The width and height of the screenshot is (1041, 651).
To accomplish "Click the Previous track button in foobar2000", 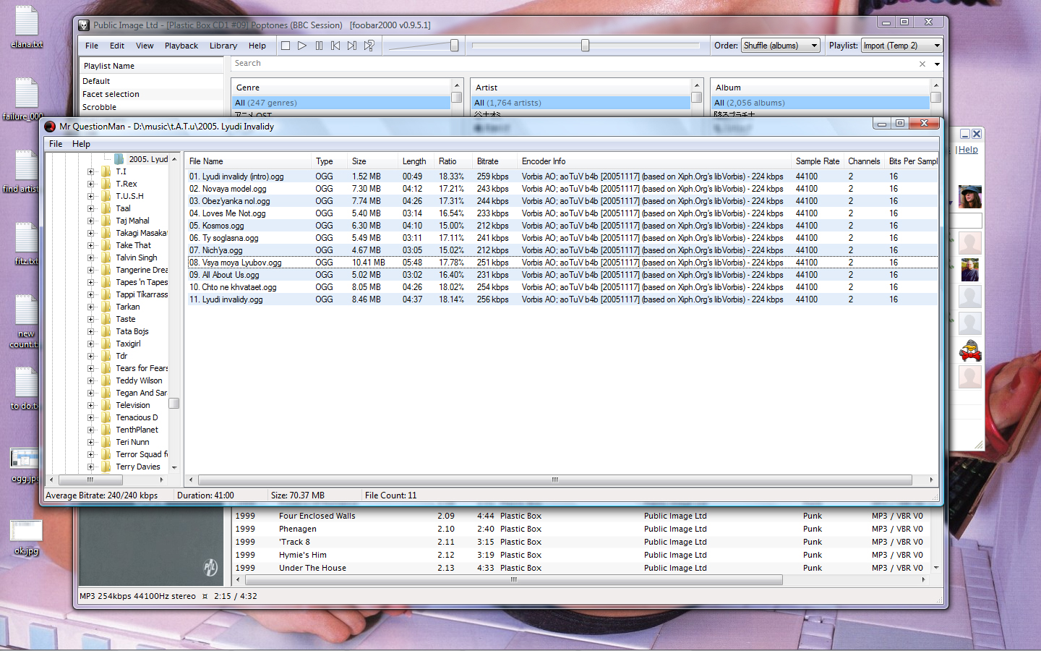I will (335, 46).
